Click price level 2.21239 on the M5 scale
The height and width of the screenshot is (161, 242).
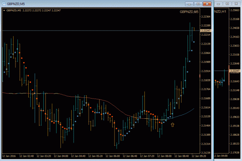pos(206,152)
